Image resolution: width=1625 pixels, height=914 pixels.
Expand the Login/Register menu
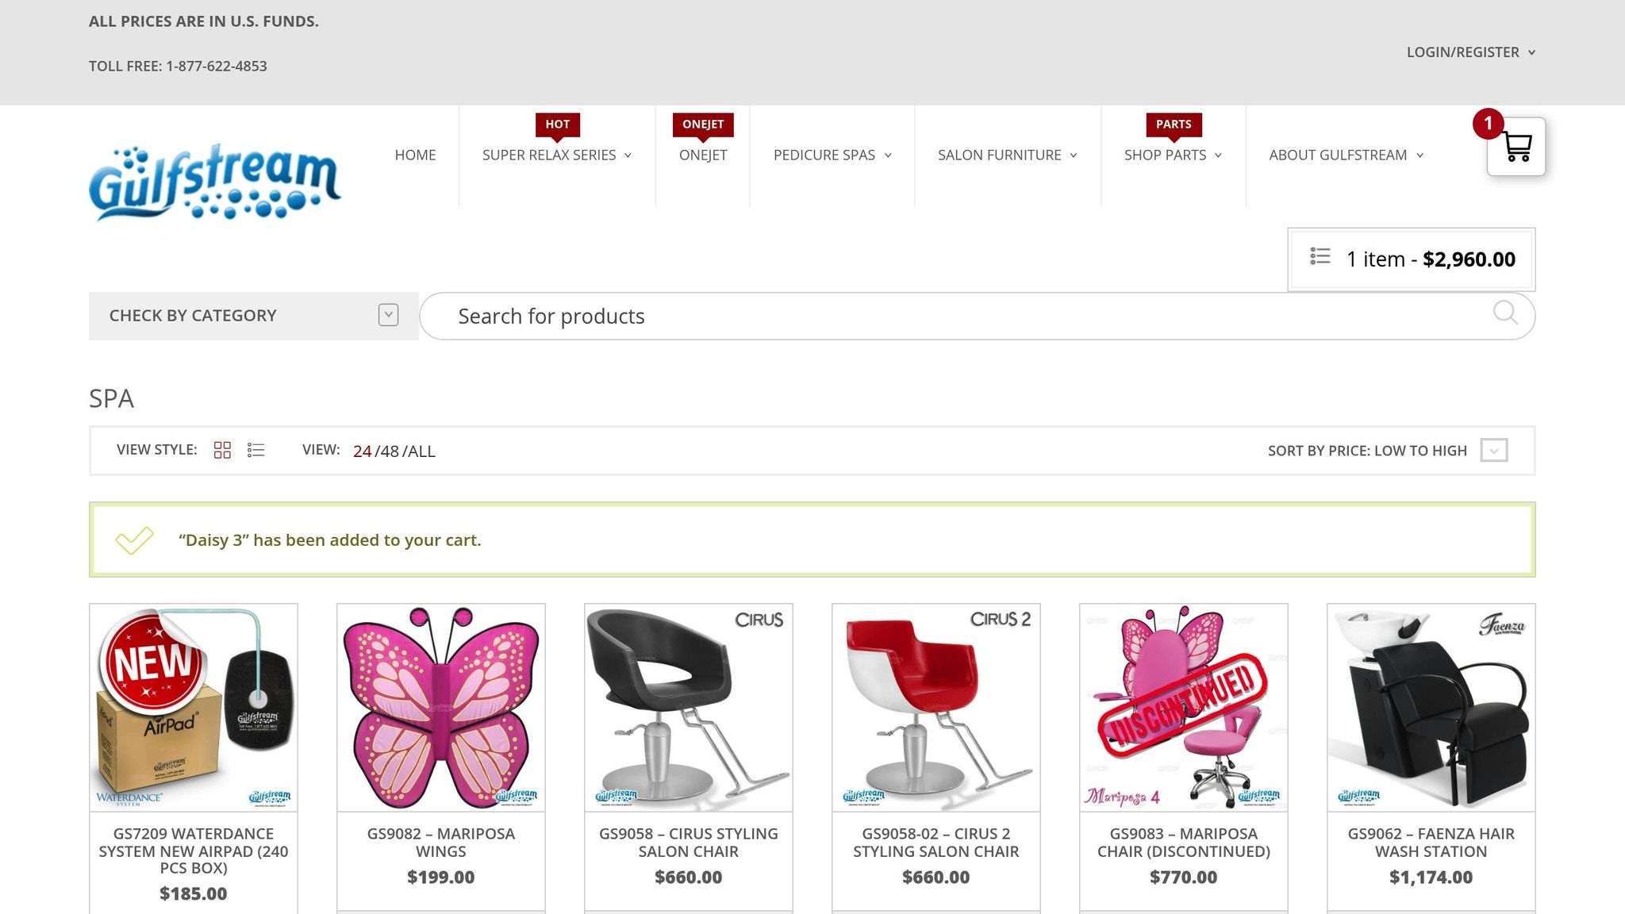click(1471, 52)
